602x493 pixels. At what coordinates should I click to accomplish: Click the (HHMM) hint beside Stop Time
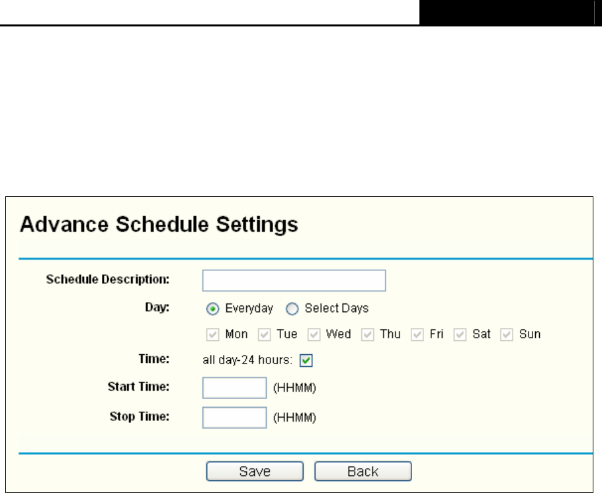pos(294,418)
